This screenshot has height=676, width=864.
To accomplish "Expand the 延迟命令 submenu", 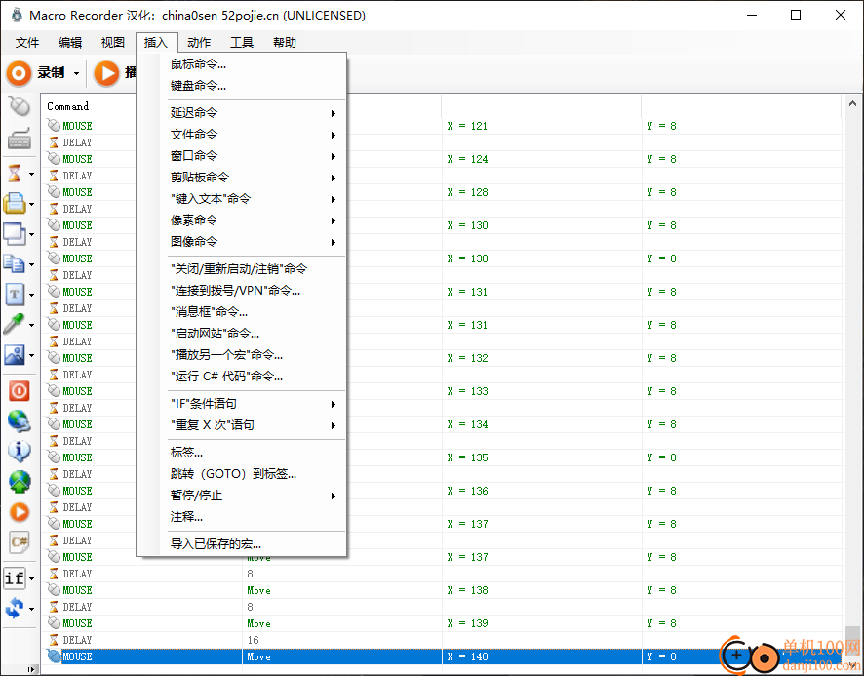I will click(x=241, y=113).
